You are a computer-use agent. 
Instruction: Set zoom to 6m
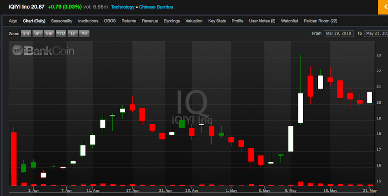pos(49,33)
